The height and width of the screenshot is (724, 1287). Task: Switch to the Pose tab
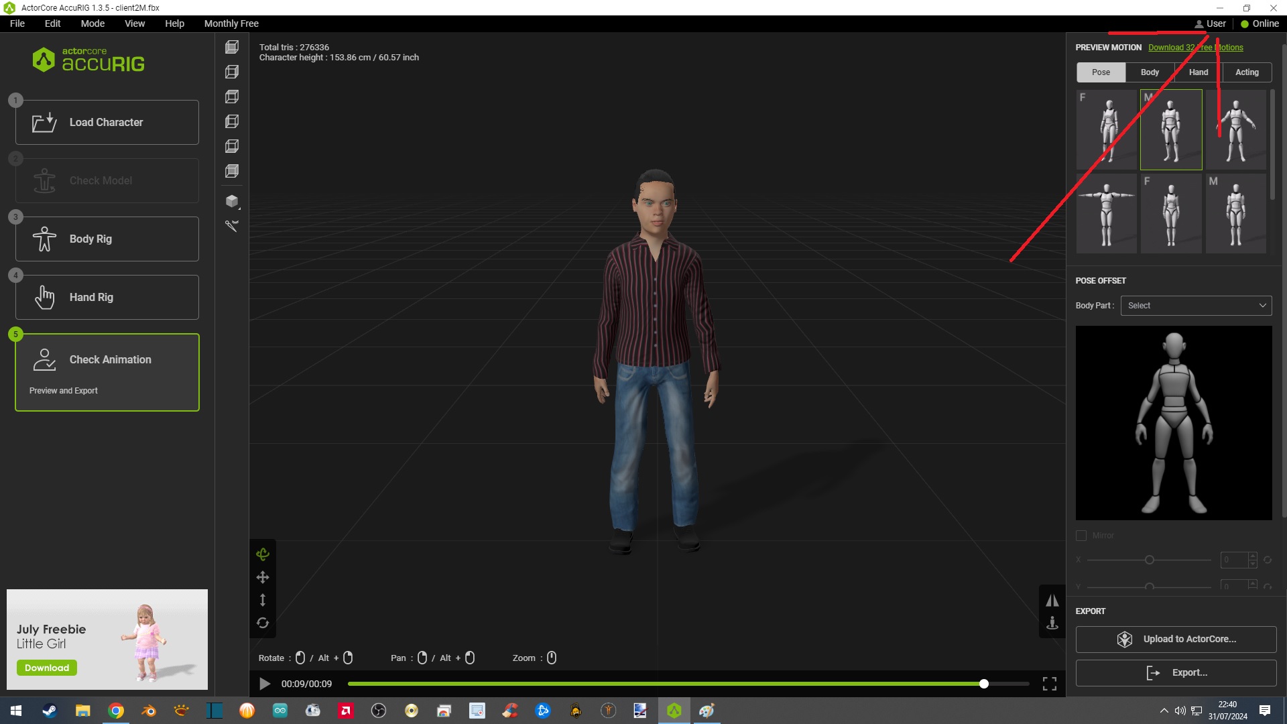(1101, 72)
